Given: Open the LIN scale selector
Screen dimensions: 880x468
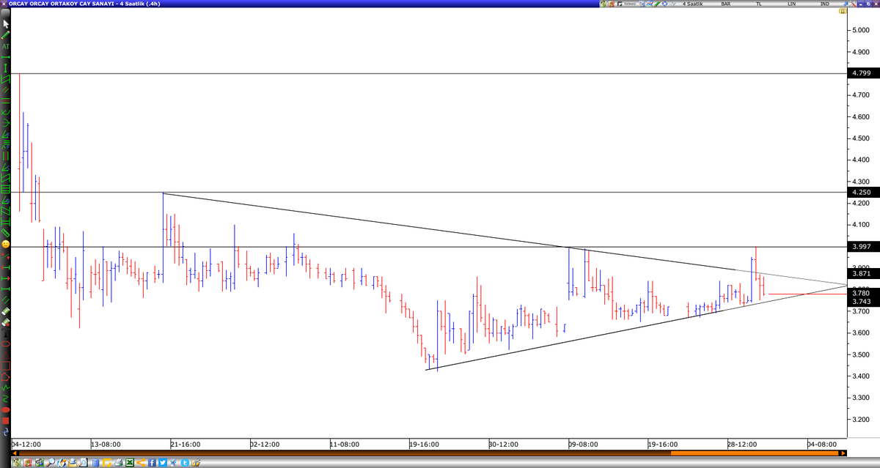Looking at the screenshot, I should coord(791,4).
